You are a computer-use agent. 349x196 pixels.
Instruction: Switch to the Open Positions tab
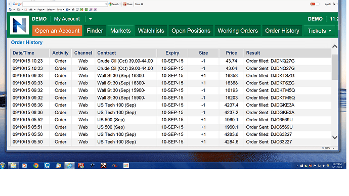tap(191, 31)
